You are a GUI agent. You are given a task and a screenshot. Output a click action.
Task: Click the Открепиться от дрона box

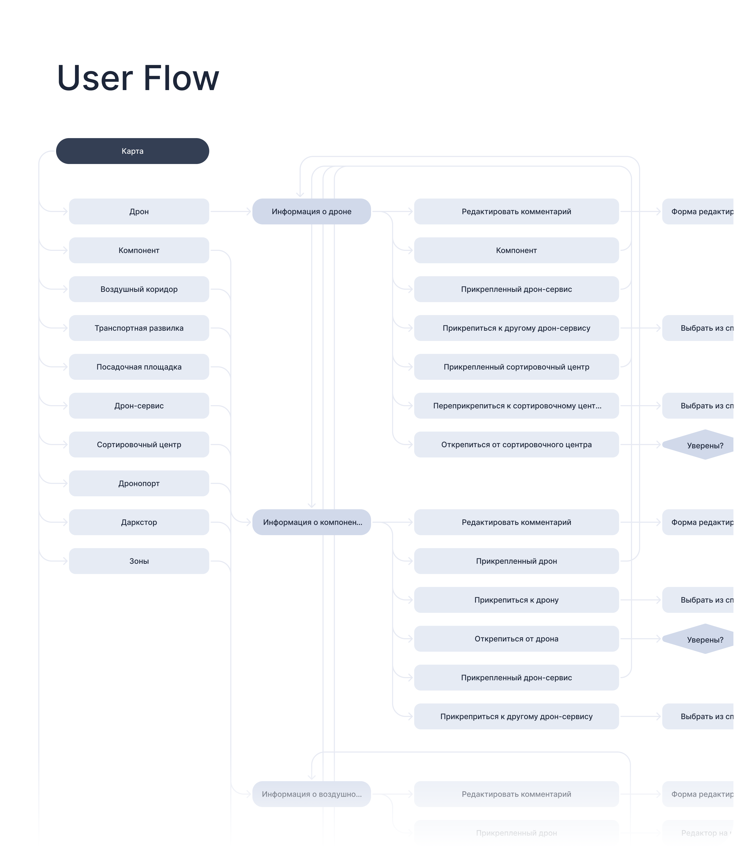[516, 638]
